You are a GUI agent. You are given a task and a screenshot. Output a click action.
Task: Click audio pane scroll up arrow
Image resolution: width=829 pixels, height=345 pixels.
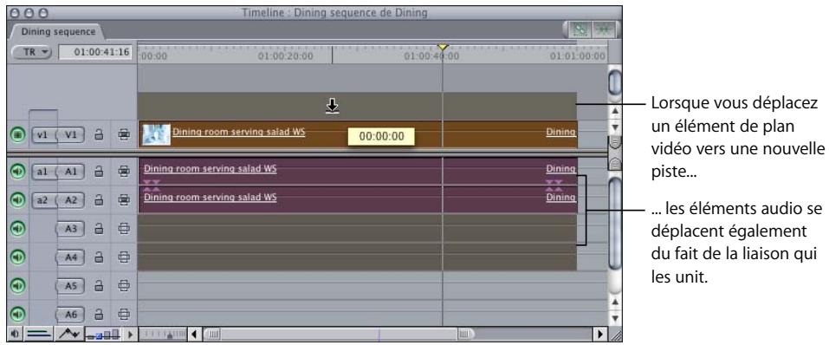click(615, 303)
